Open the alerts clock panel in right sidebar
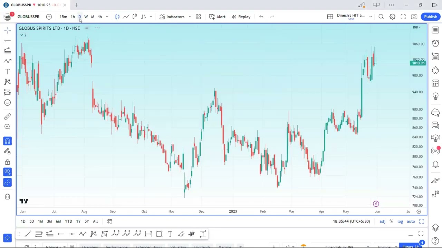Image resolution: width=442 pixels, height=248 pixels. point(435,43)
